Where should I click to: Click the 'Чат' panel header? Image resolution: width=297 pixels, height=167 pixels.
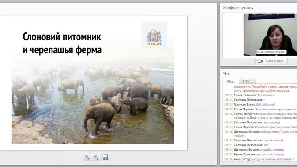point(226,74)
